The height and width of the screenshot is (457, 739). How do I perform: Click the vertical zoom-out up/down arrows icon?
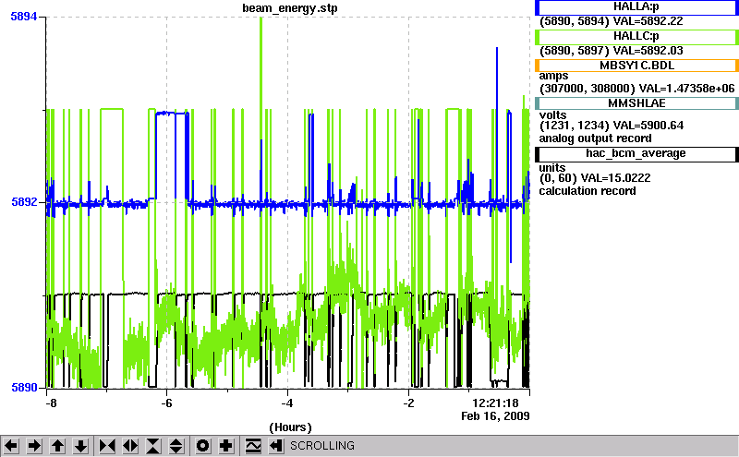tap(176, 446)
